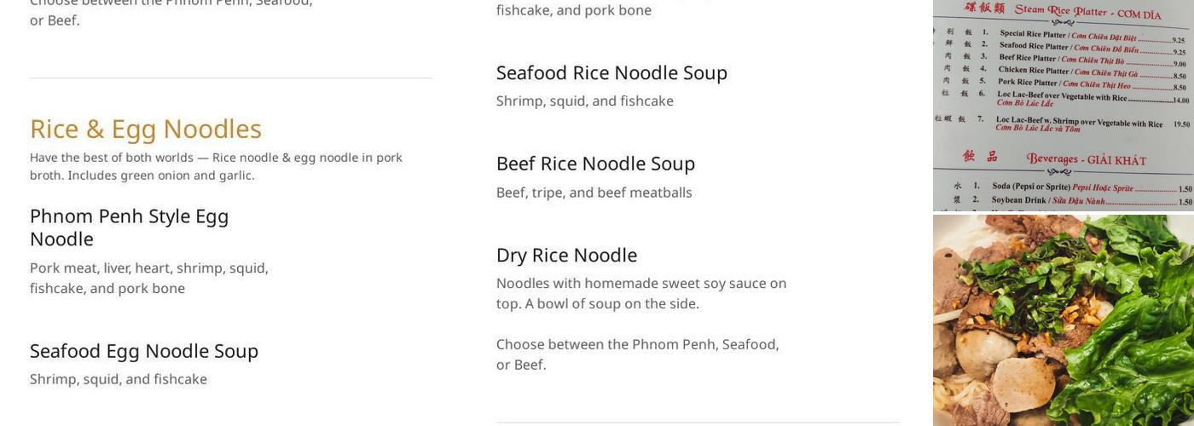Open the Seafood Egg Noodle Soup item
The image size is (1194, 426).
[144, 351]
